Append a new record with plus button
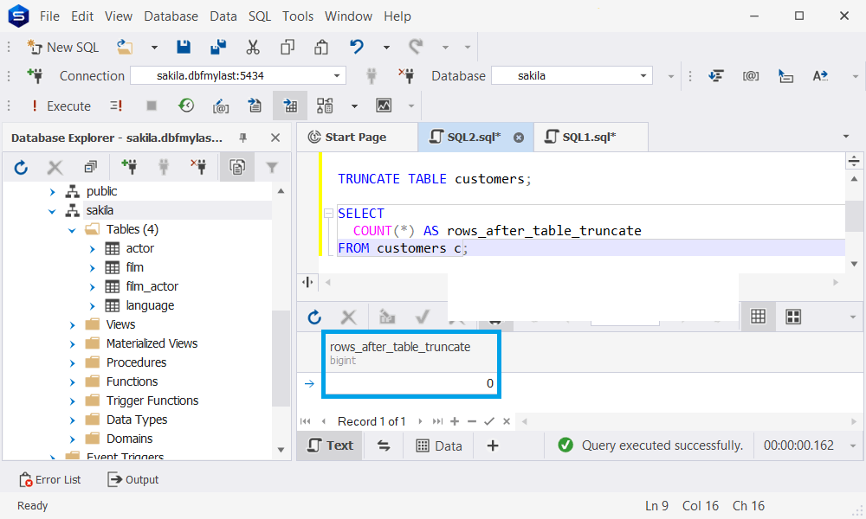 pyautogui.click(x=454, y=421)
